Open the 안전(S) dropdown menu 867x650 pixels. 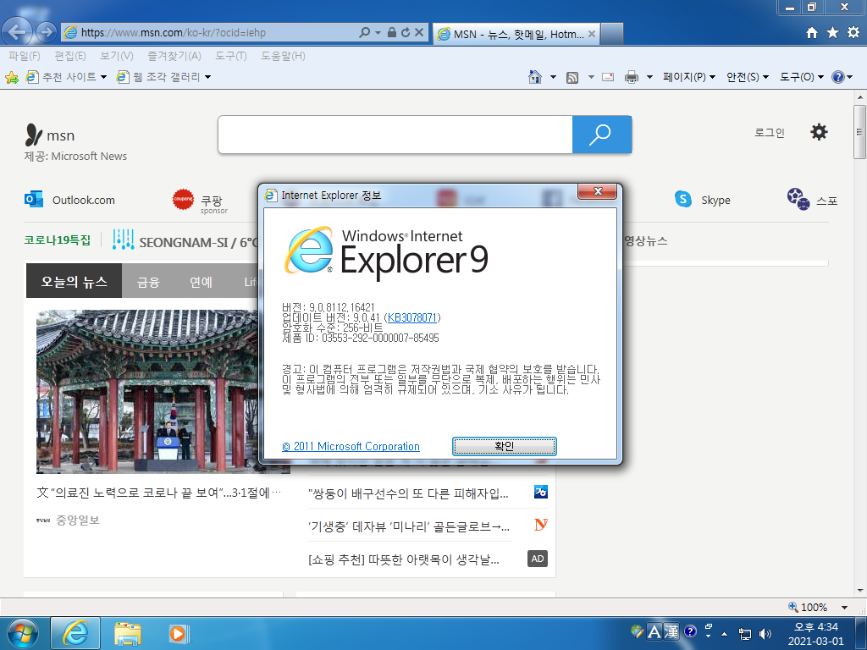pyautogui.click(x=748, y=77)
